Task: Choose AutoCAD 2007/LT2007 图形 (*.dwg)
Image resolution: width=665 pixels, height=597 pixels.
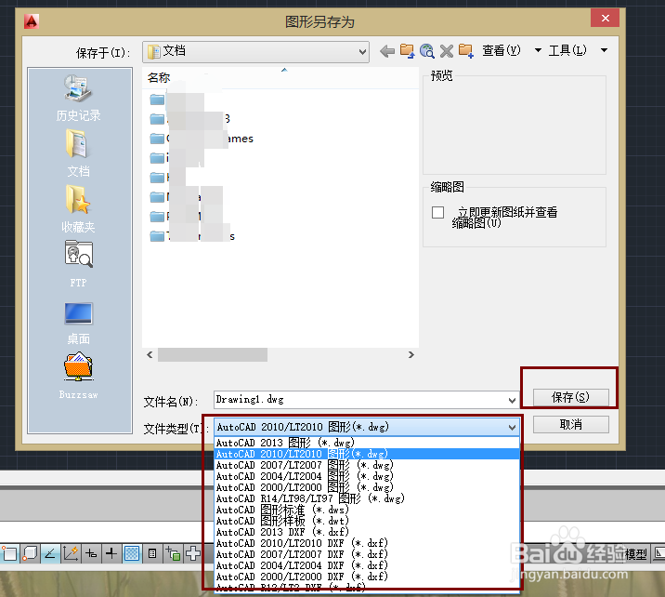Action: (367, 465)
